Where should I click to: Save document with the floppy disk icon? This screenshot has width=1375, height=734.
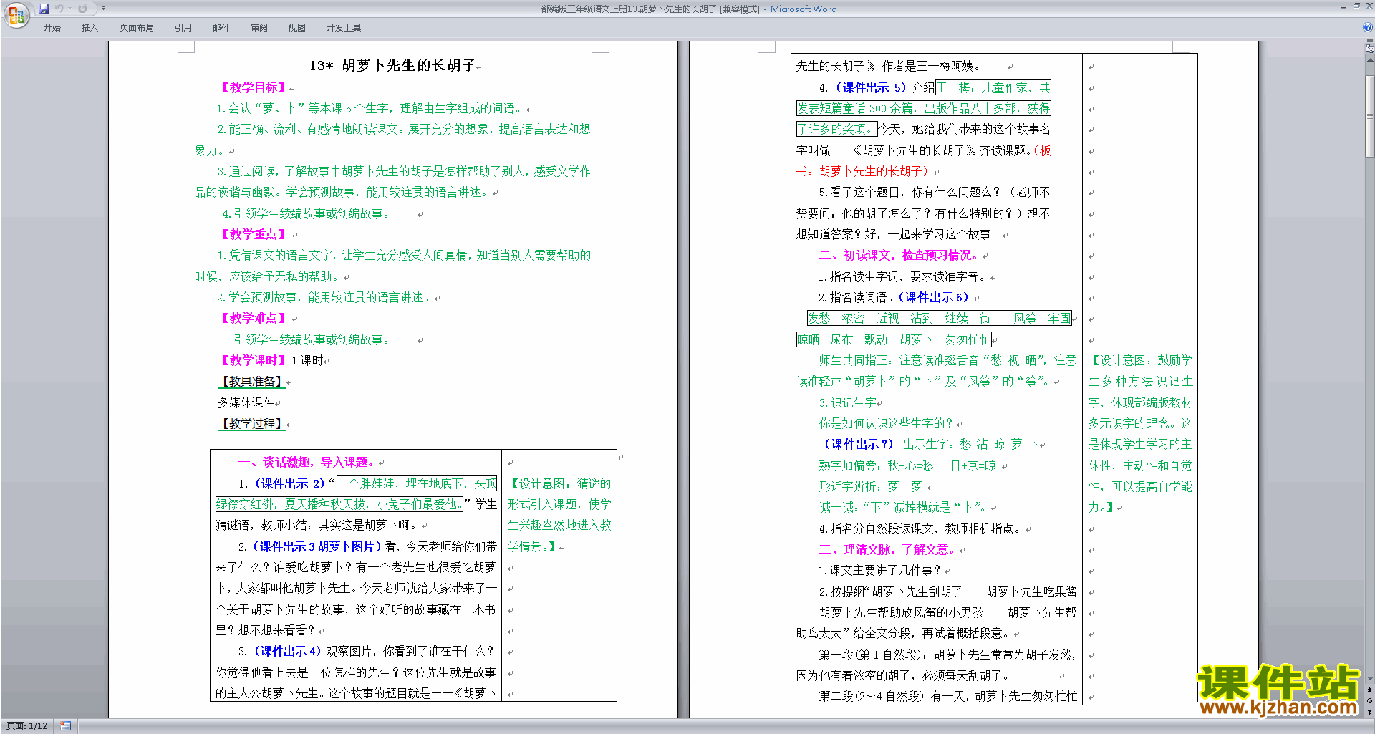point(44,9)
